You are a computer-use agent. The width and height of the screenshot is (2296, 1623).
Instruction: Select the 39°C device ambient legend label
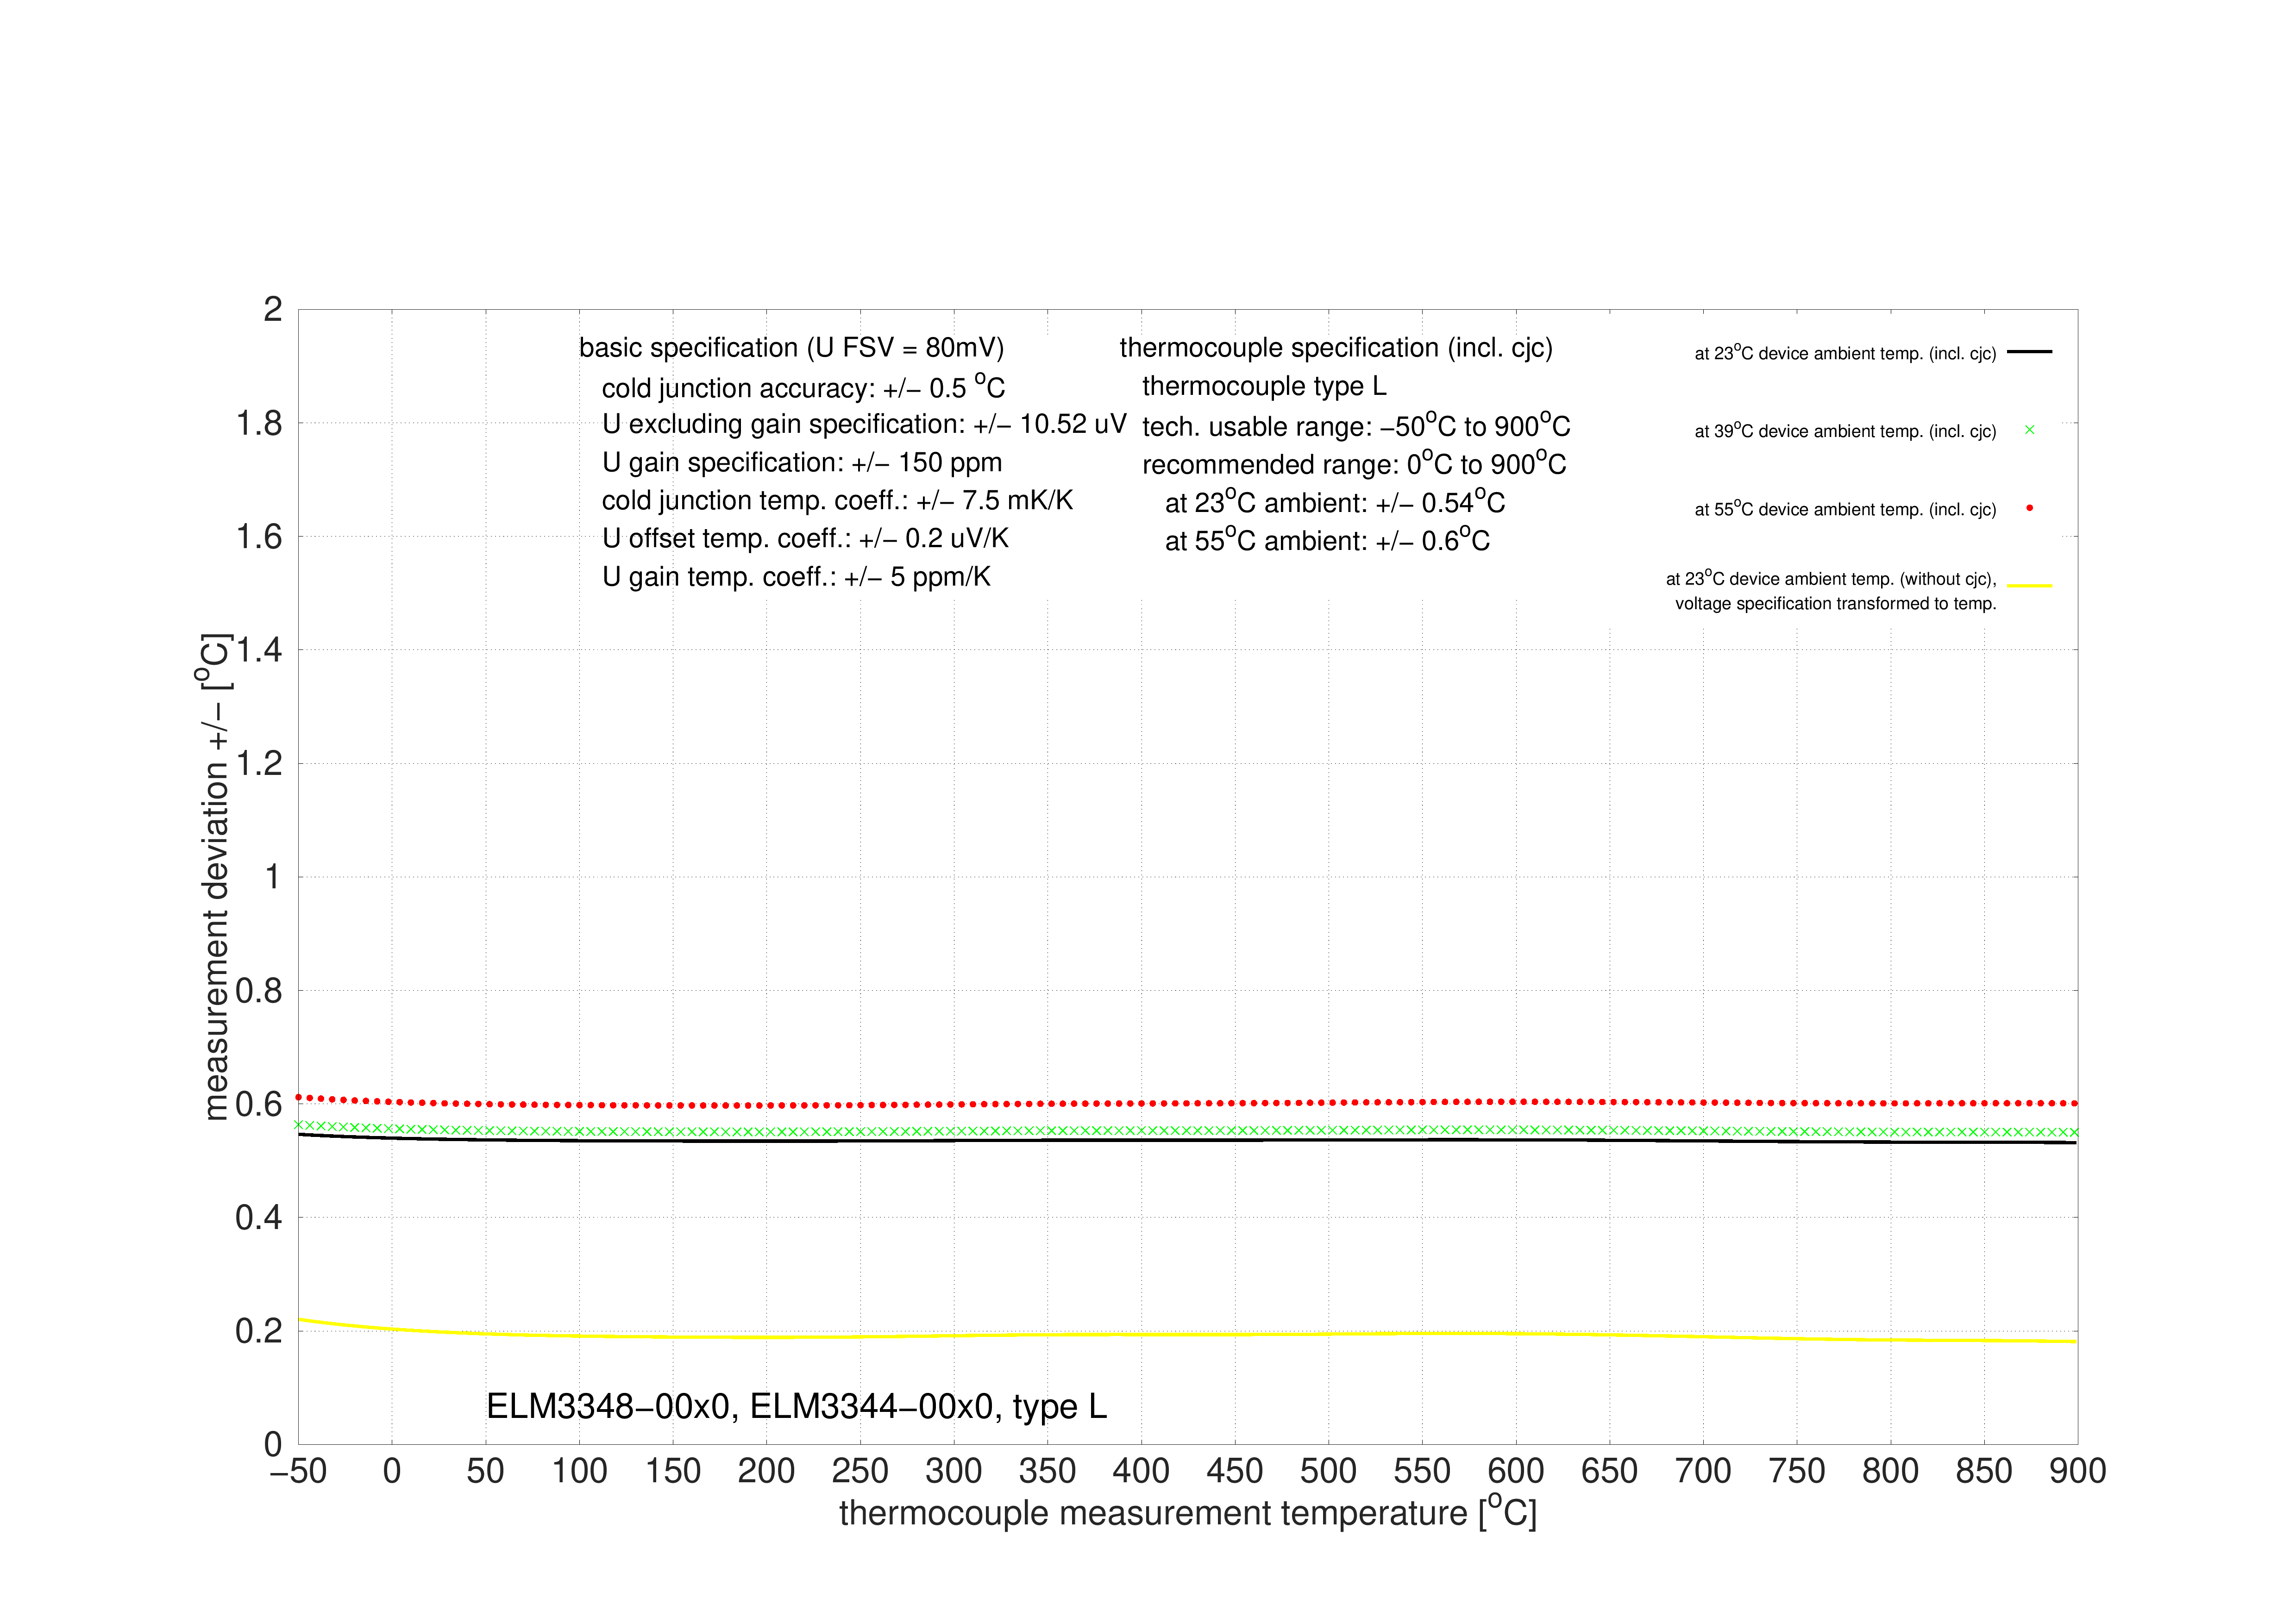coord(1845,431)
